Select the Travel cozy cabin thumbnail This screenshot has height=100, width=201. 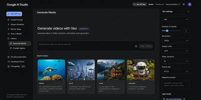coord(111,70)
